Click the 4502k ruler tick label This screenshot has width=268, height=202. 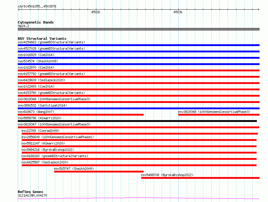(96, 12)
